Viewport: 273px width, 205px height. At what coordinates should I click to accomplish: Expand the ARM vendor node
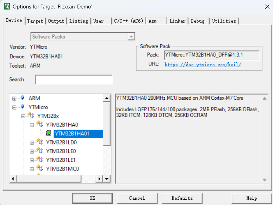pyautogui.click(x=14, y=99)
